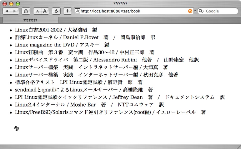
Task: Select the ???????? browser tab
Action: tap(30, 20)
